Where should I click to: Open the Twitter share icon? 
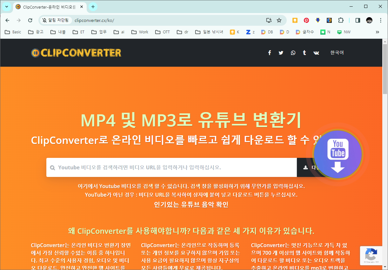tap(281, 53)
